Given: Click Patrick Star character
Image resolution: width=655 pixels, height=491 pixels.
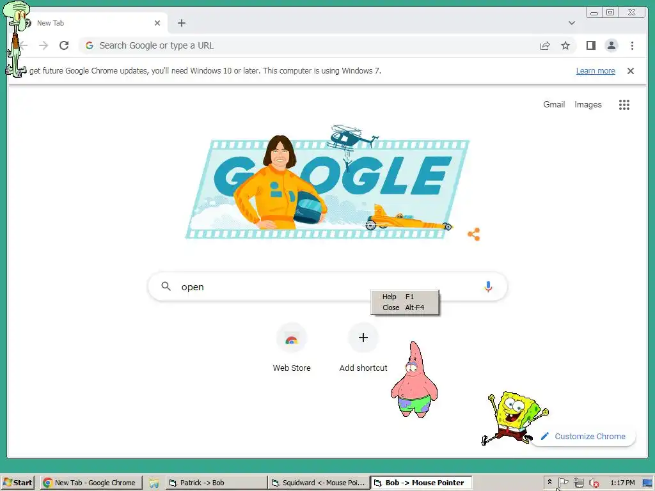Looking at the screenshot, I should (414, 380).
